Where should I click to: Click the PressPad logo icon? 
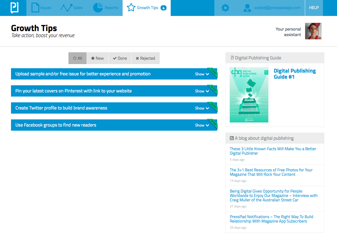14,8
